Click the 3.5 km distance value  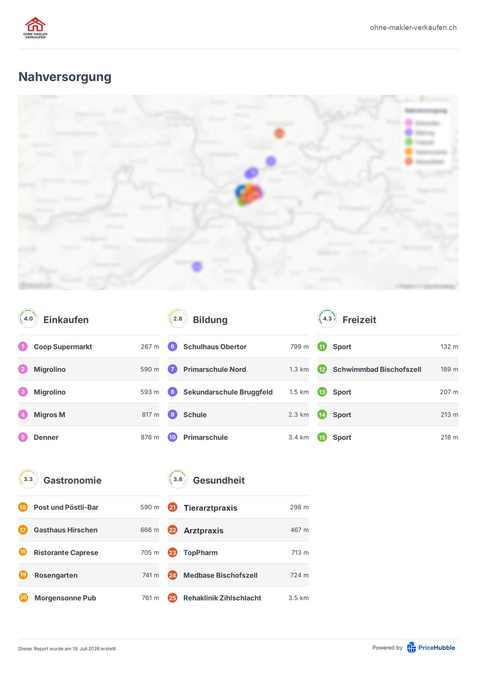point(298,598)
